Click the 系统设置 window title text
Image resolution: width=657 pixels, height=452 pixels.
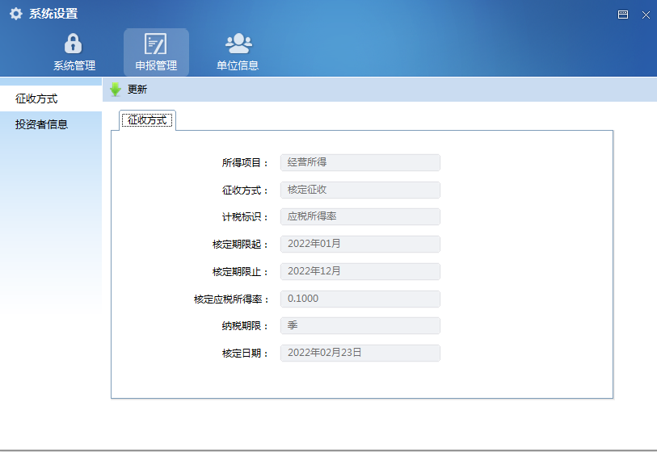(x=53, y=14)
